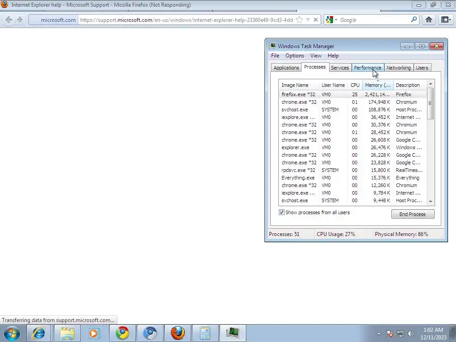Select svchost.exe using 108,876 K
This screenshot has width=456, height=342.
click(353, 110)
